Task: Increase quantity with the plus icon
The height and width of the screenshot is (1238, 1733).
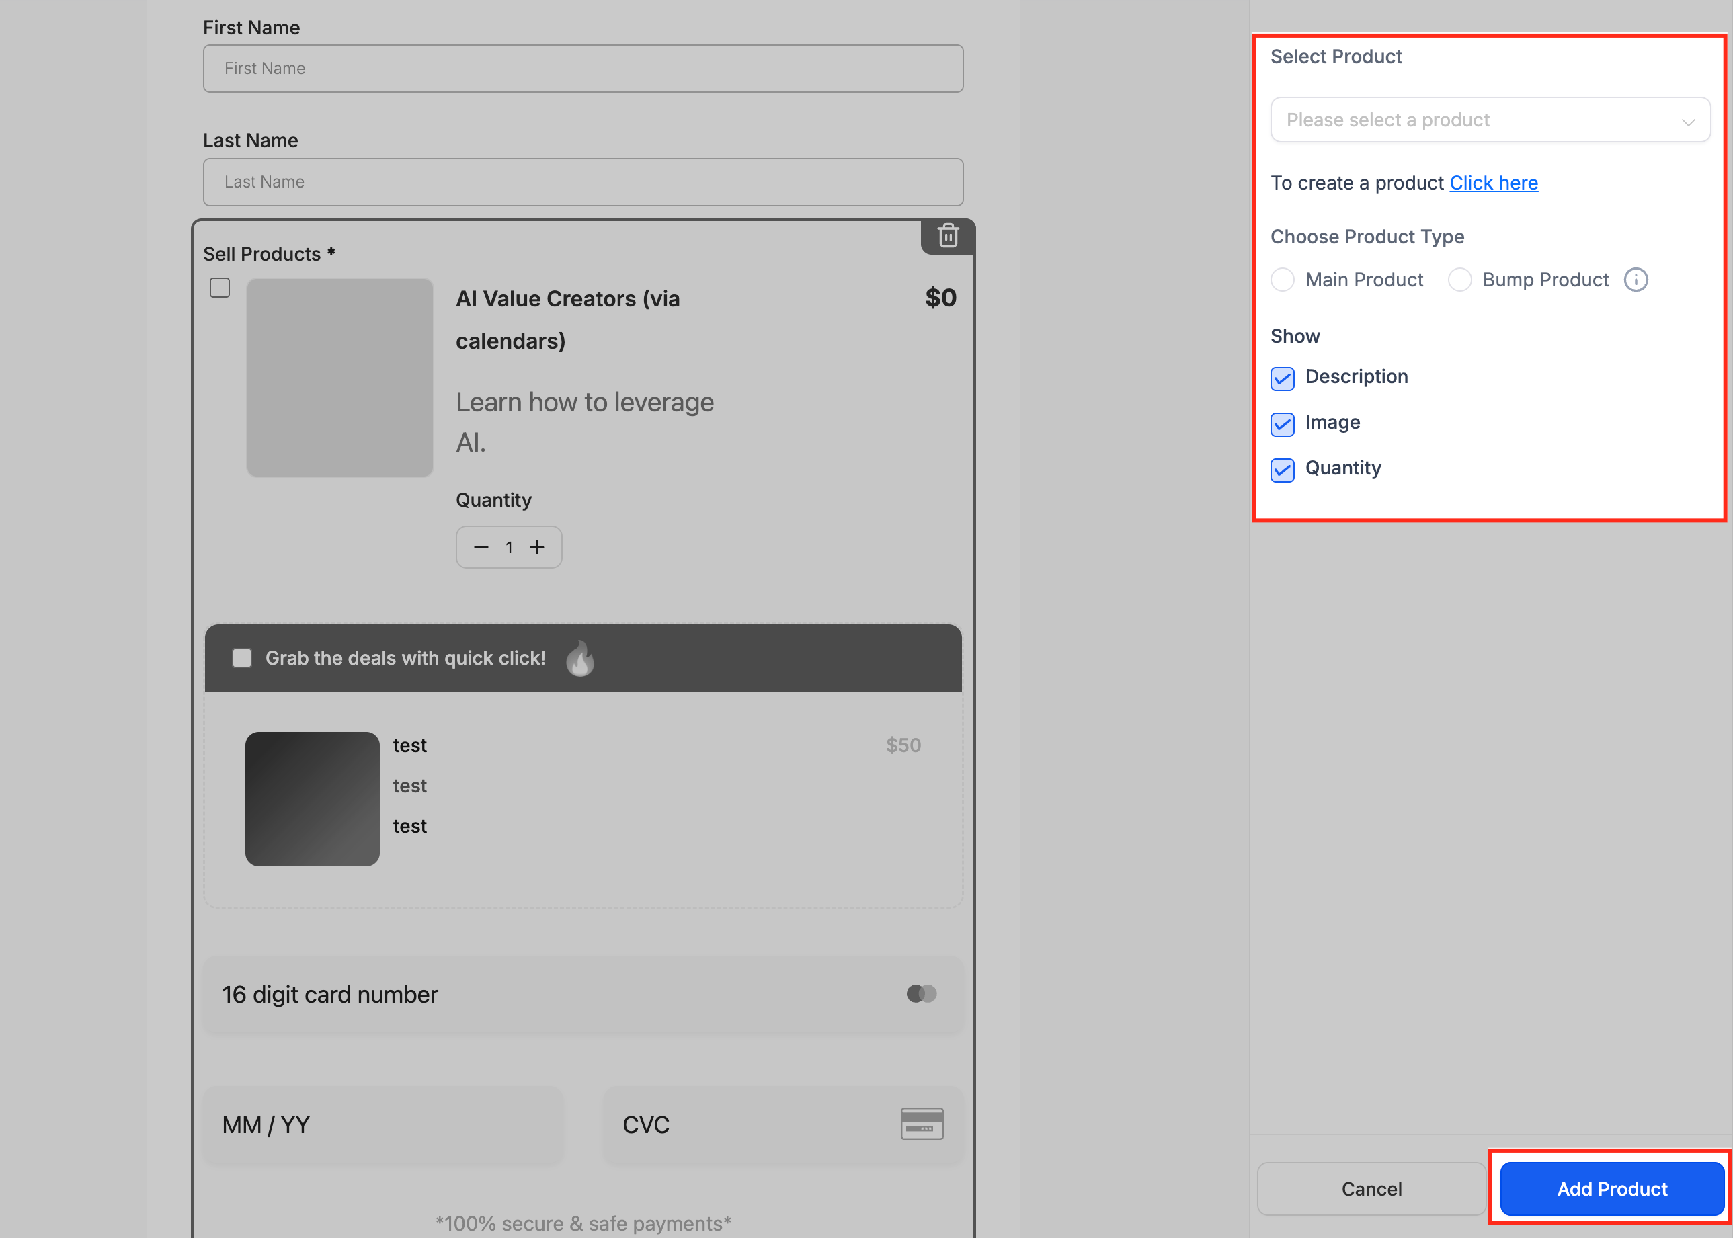Action: click(538, 547)
